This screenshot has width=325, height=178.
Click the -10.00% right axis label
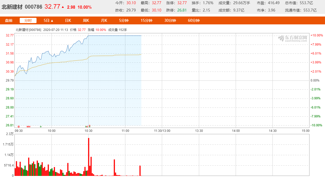(x=316, y=125)
